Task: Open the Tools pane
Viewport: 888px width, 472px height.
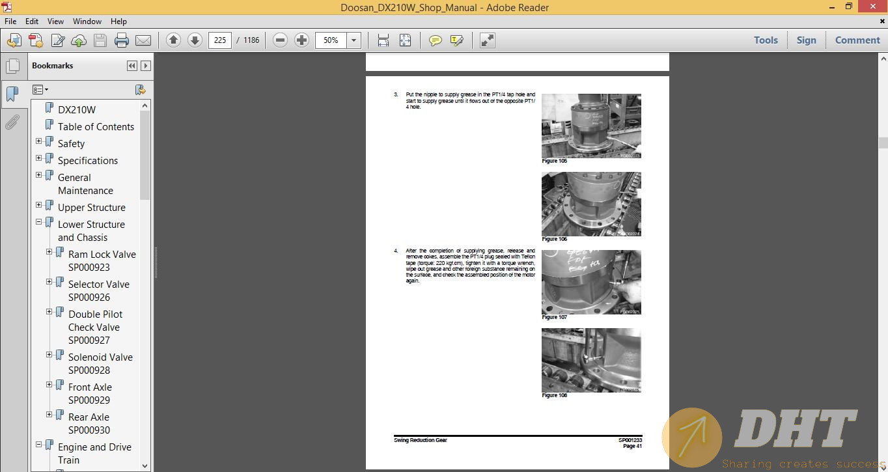Action: point(766,40)
